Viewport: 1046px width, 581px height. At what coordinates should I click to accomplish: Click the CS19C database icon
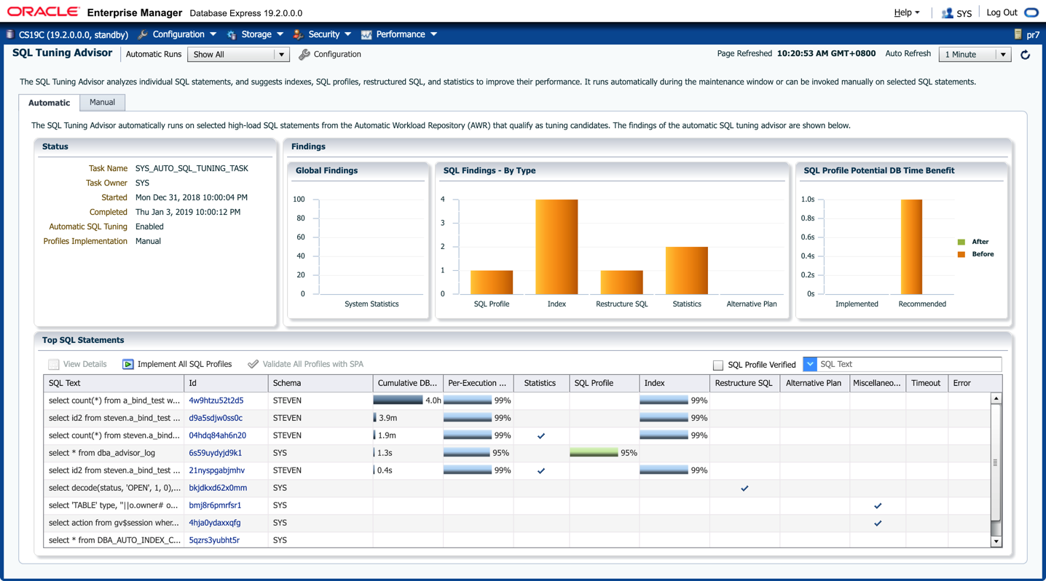tap(10, 34)
